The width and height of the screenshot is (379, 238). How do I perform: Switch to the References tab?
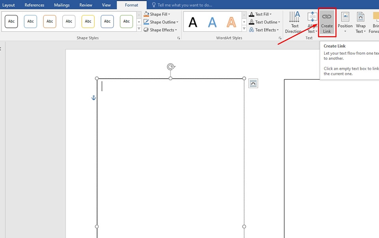[34, 5]
